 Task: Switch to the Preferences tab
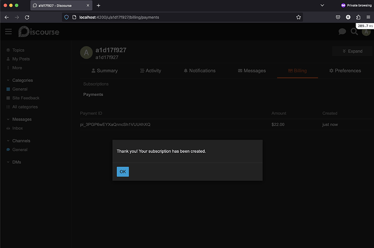point(345,71)
